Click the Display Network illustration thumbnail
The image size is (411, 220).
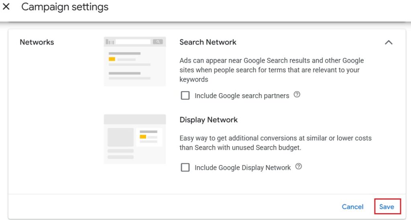coord(134,139)
